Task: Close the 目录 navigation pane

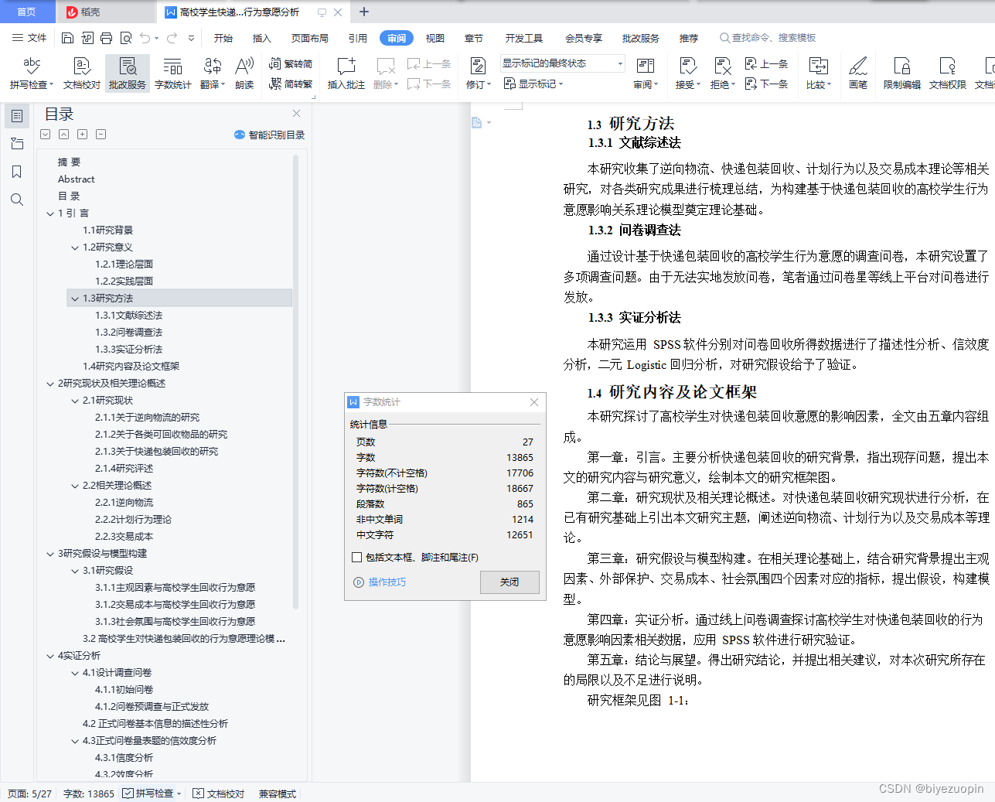Action: pyautogui.click(x=296, y=114)
